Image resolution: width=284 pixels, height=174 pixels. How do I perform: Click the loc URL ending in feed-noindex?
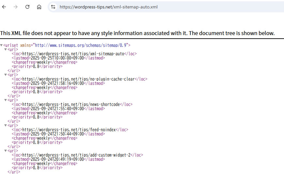click(x=69, y=130)
